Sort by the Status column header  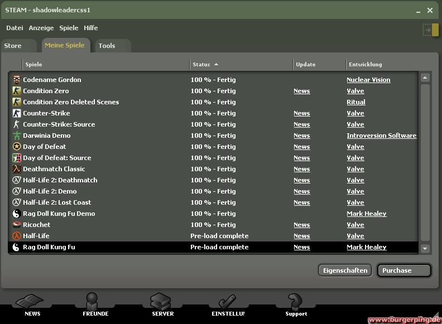click(241, 65)
